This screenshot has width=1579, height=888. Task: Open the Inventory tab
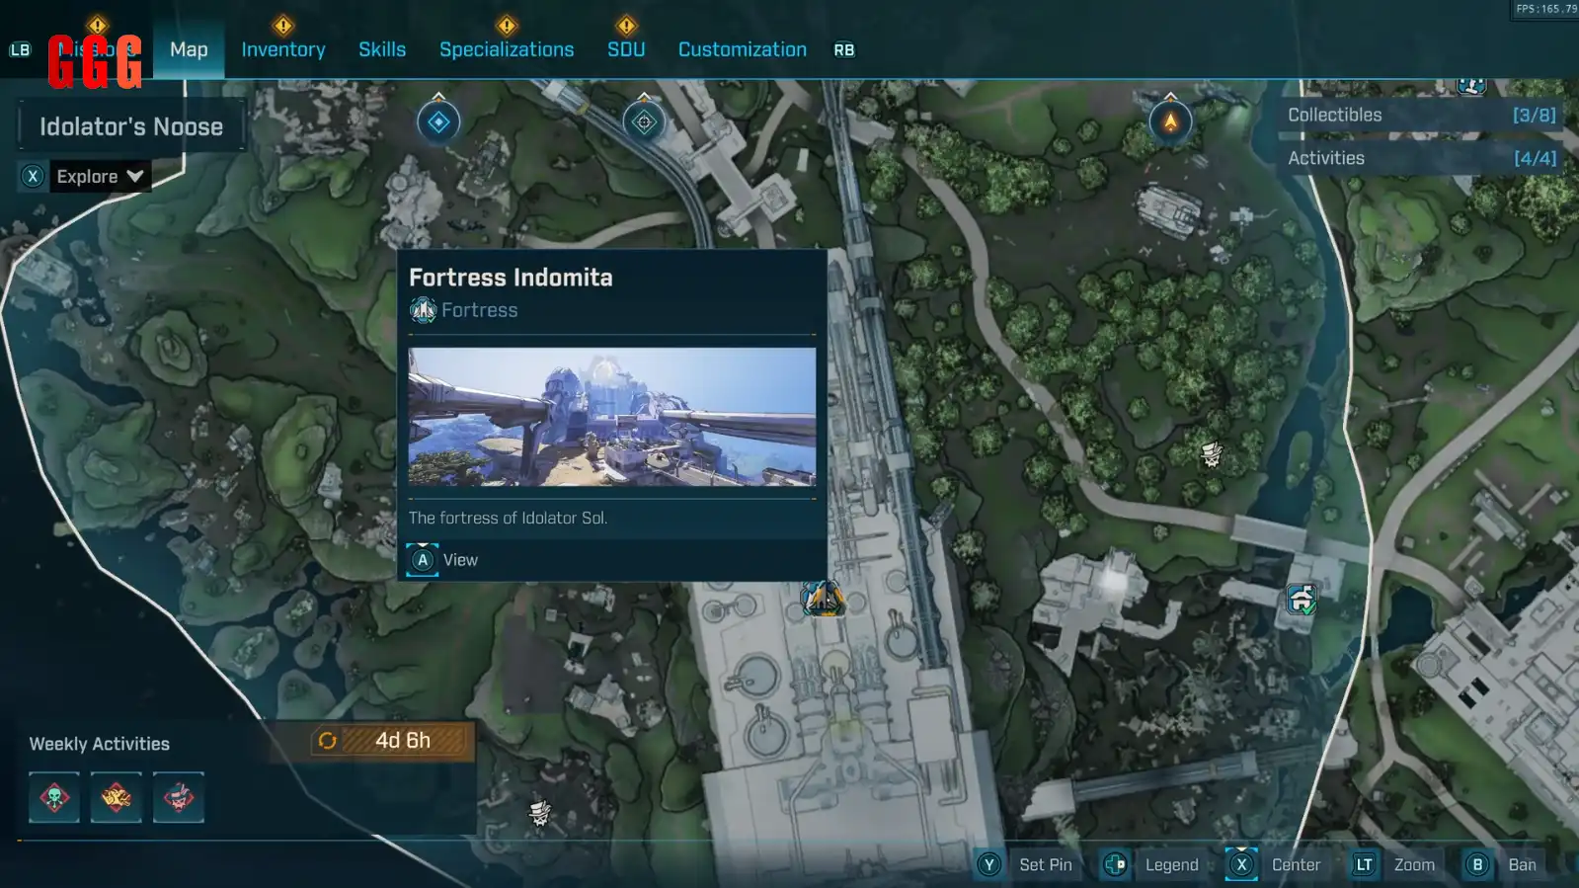283,49
